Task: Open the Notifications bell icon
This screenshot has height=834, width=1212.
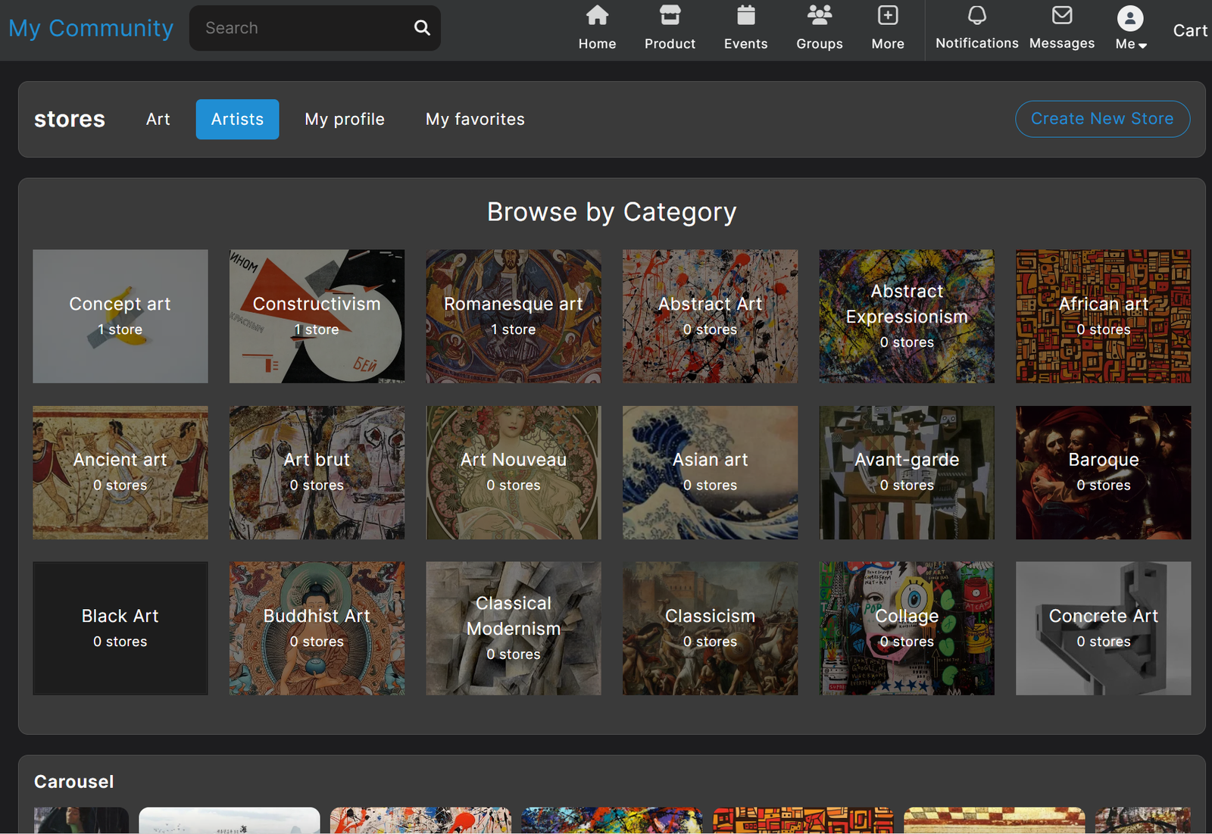Action: [976, 16]
